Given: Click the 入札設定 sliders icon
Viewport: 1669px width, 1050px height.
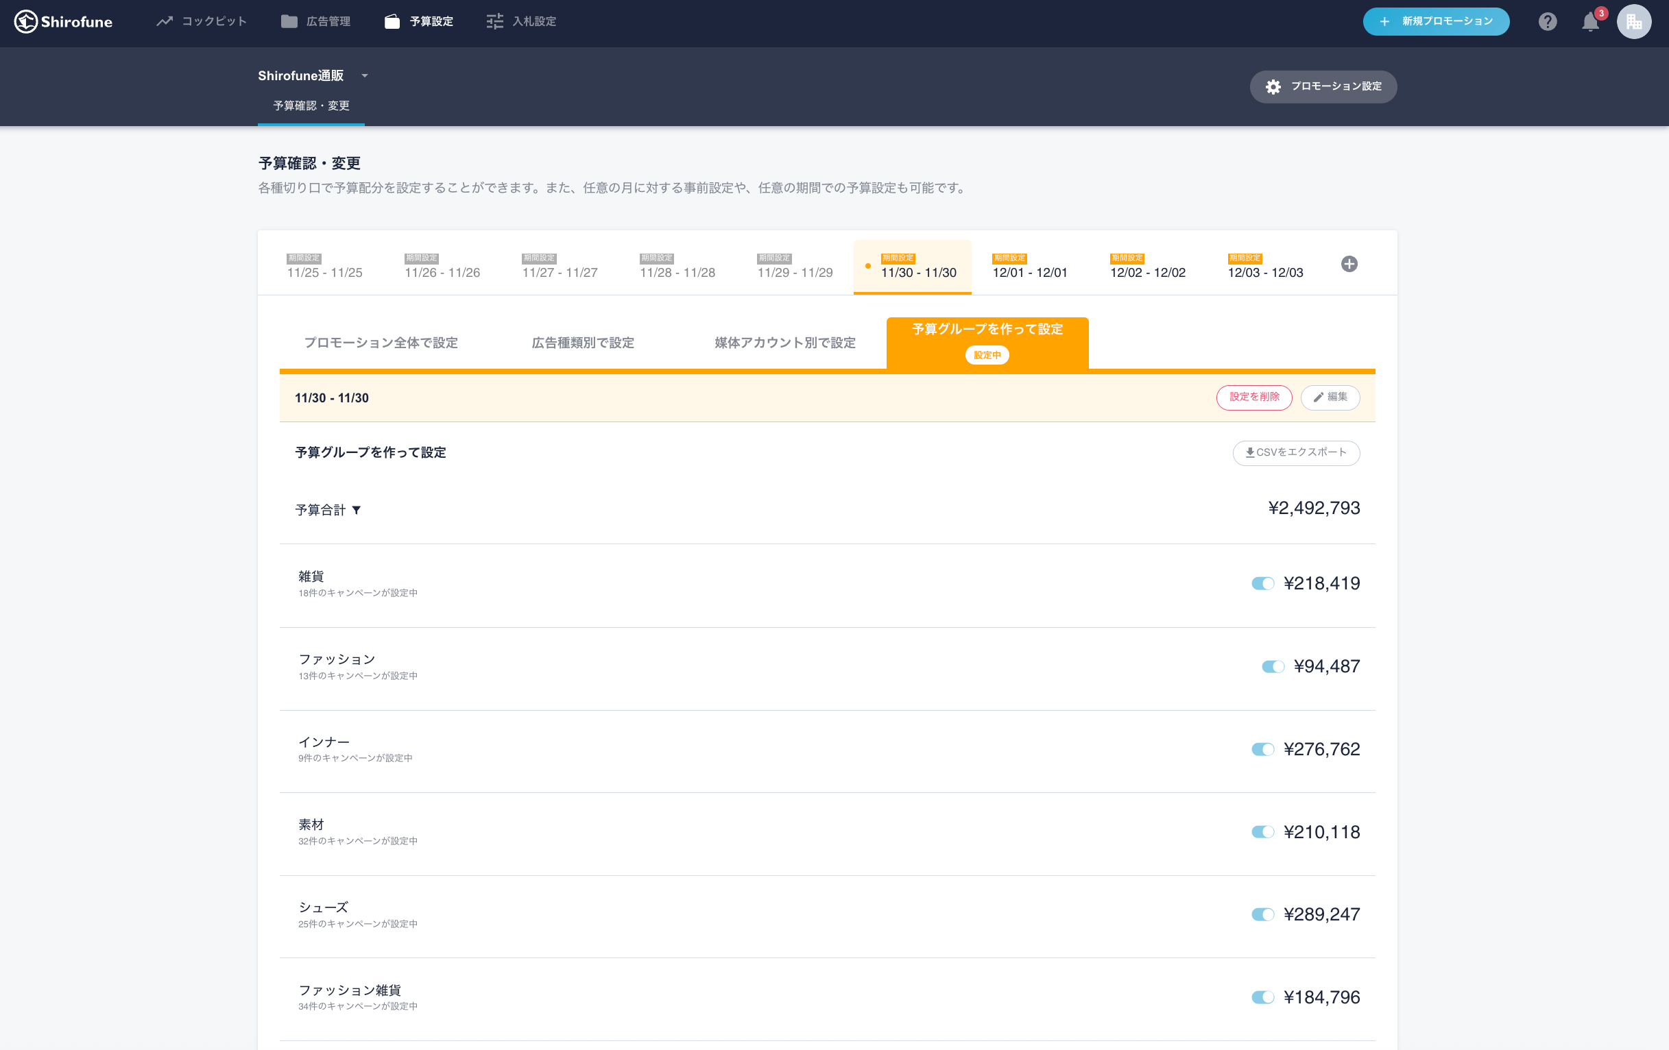Looking at the screenshot, I should click(x=494, y=21).
